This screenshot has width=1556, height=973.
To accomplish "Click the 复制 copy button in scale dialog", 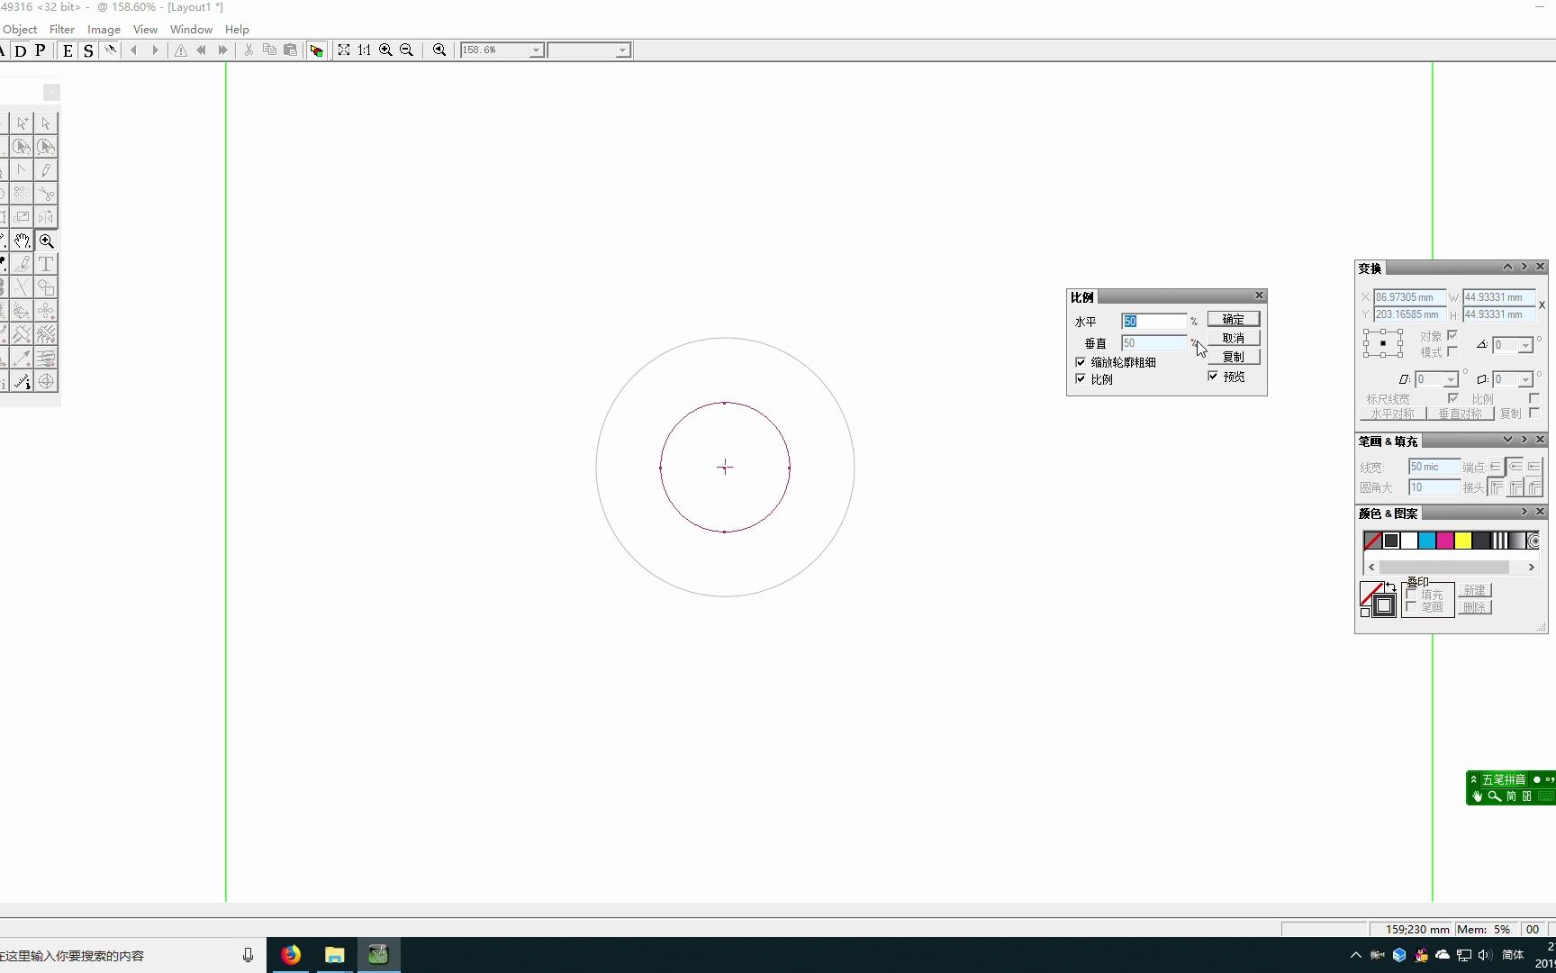I will click(x=1233, y=358).
